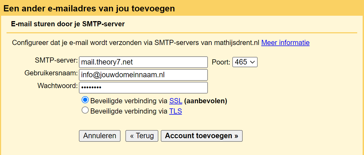Choose the TLS secure connection radio button

[85, 110]
